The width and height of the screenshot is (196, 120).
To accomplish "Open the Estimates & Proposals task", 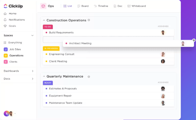I will [x=63, y=89].
